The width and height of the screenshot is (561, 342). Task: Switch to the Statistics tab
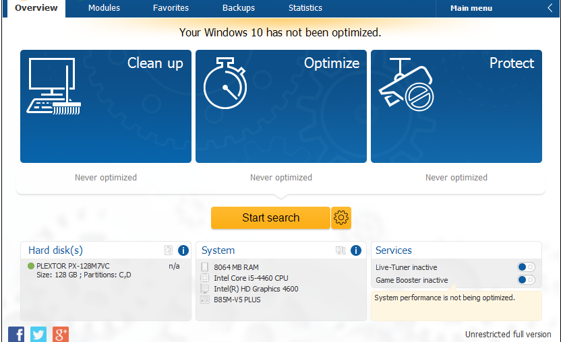click(305, 8)
